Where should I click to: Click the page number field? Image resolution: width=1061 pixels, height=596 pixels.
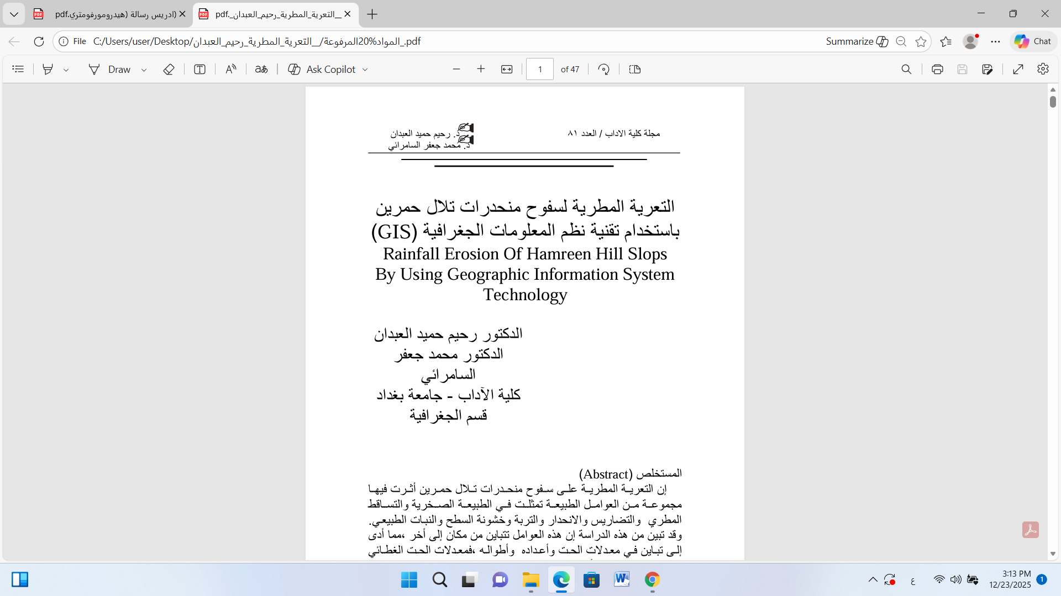pyautogui.click(x=540, y=69)
